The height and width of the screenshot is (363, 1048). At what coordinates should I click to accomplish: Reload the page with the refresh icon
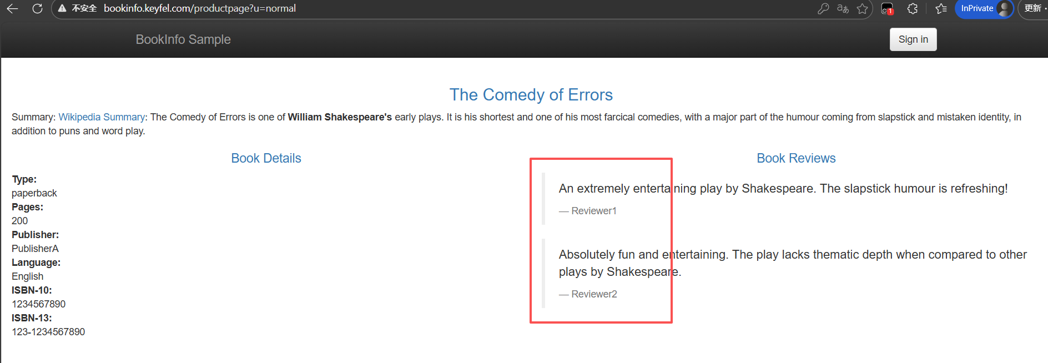click(x=37, y=8)
